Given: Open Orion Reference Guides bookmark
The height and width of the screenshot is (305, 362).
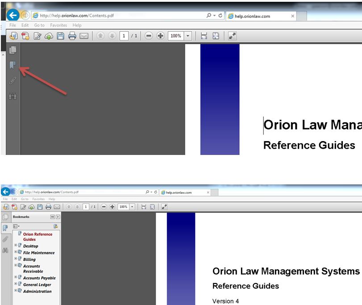Looking at the screenshot, I should click(37, 237).
